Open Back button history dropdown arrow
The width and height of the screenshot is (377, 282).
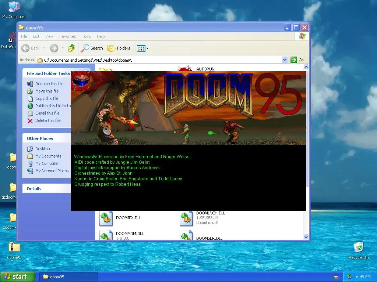click(x=44, y=48)
